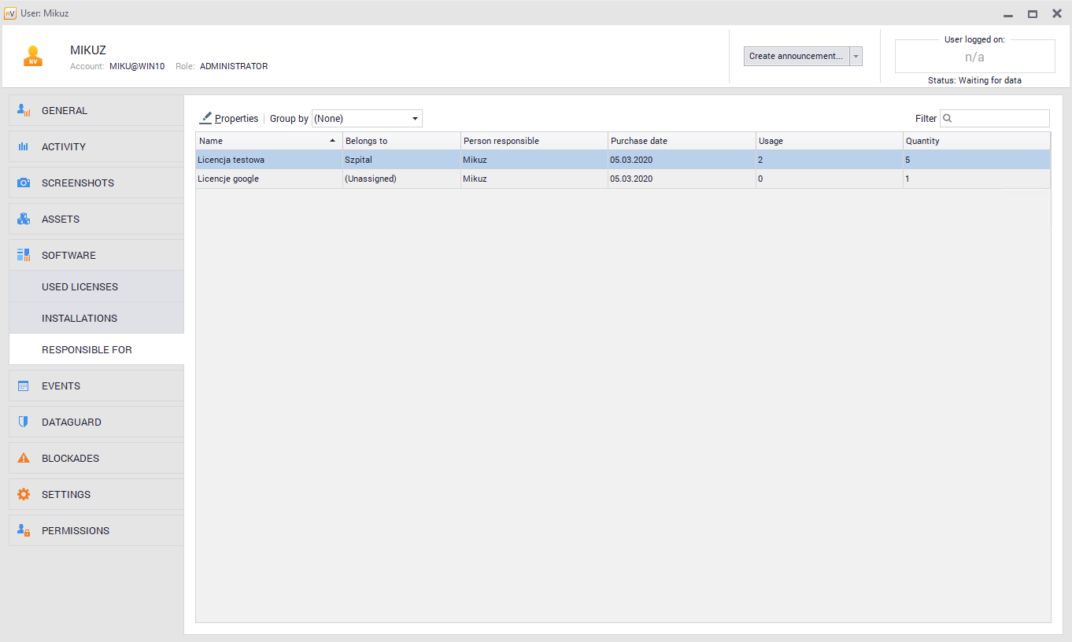Click the Screenshots camera icon
Image resolution: width=1072 pixels, height=642 pixels.
click(24, 183)
